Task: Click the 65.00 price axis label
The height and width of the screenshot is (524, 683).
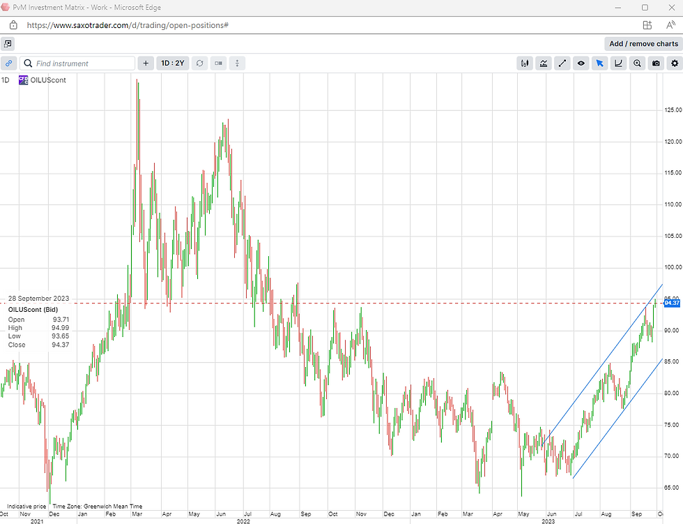Action: click(673, 488)
